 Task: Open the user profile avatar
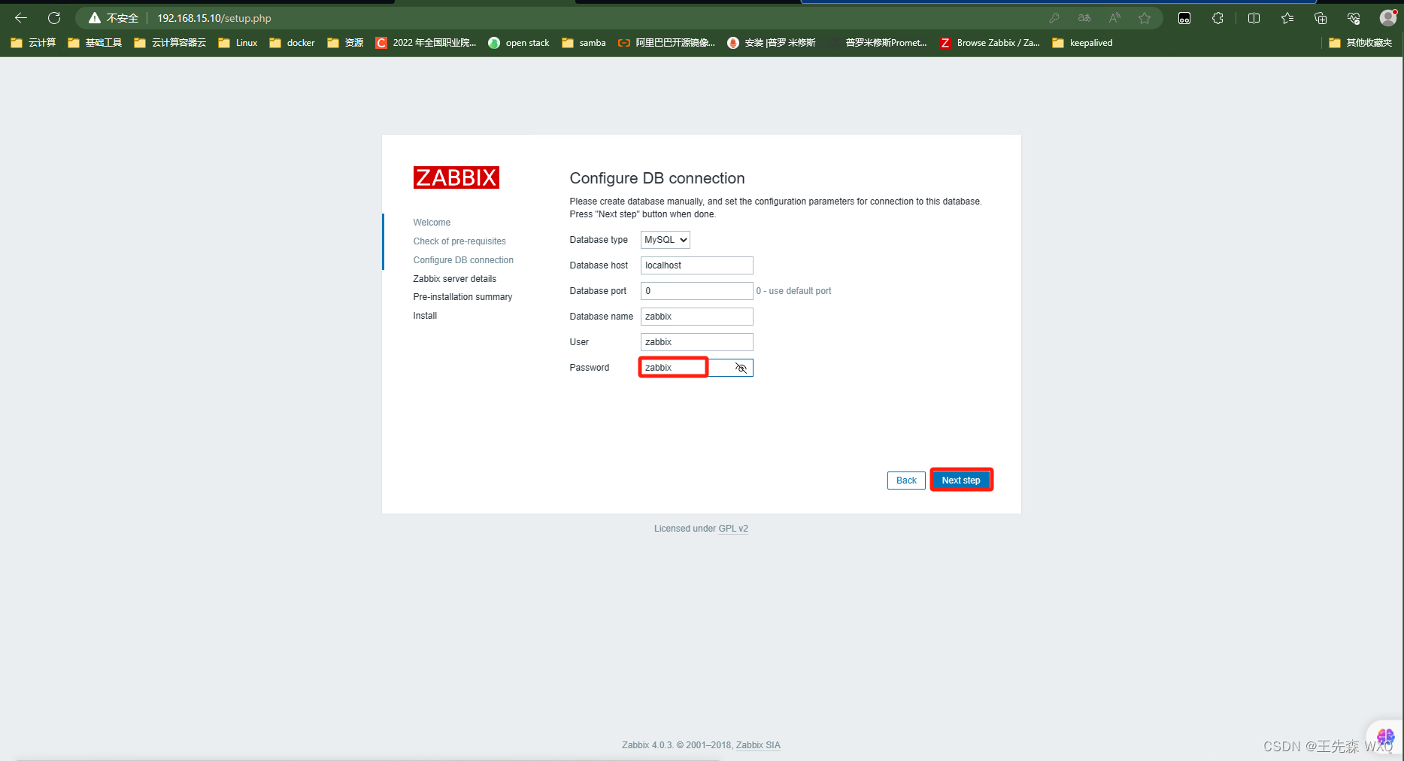pyautogui.click(x=1388, y=18)
